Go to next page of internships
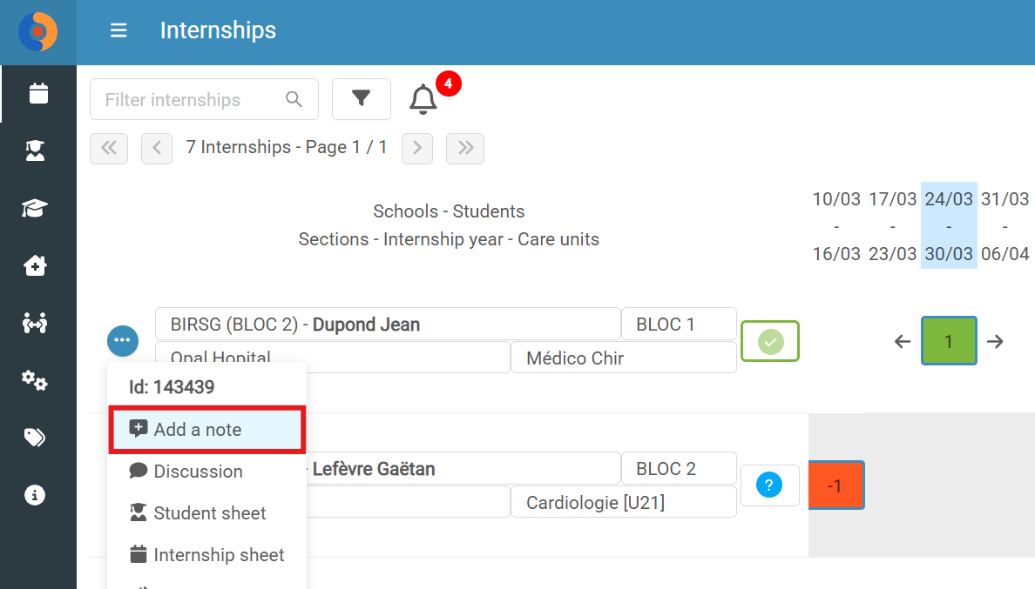The image size is (1035, 589). pos(417,148)
